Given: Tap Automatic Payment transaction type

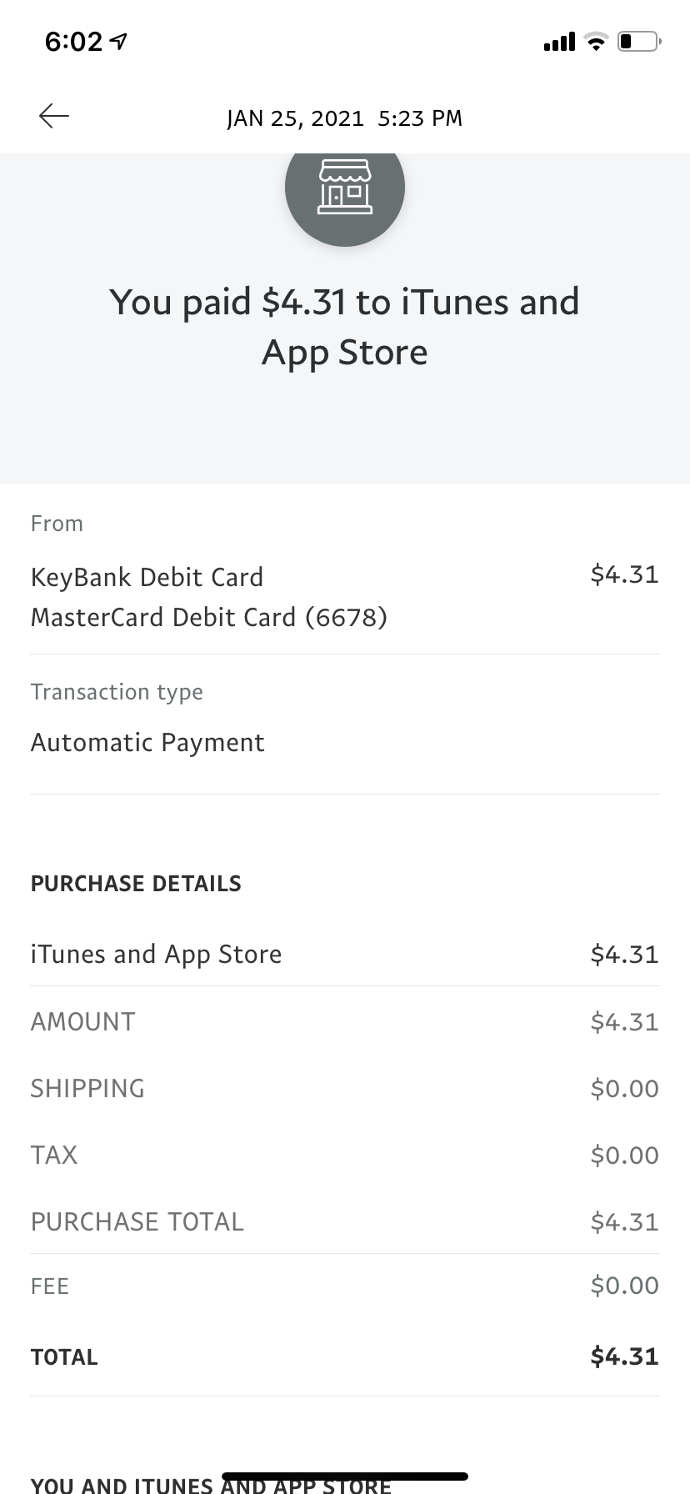Looking at the screenshot, I should tap(147, 742).
